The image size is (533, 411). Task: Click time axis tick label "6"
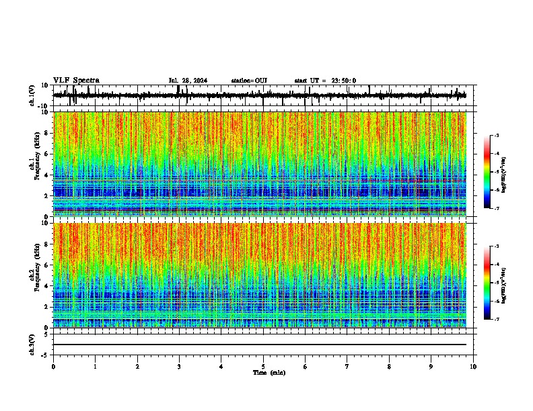(x=306, y=366)
